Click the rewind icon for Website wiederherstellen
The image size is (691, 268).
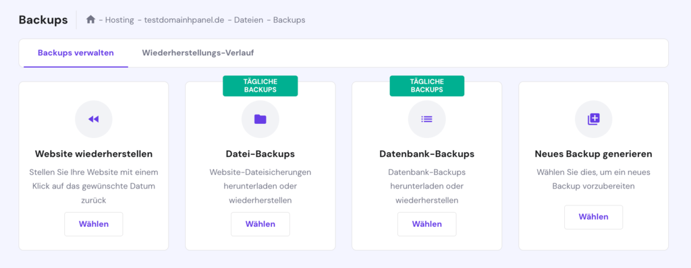[93, 119]
